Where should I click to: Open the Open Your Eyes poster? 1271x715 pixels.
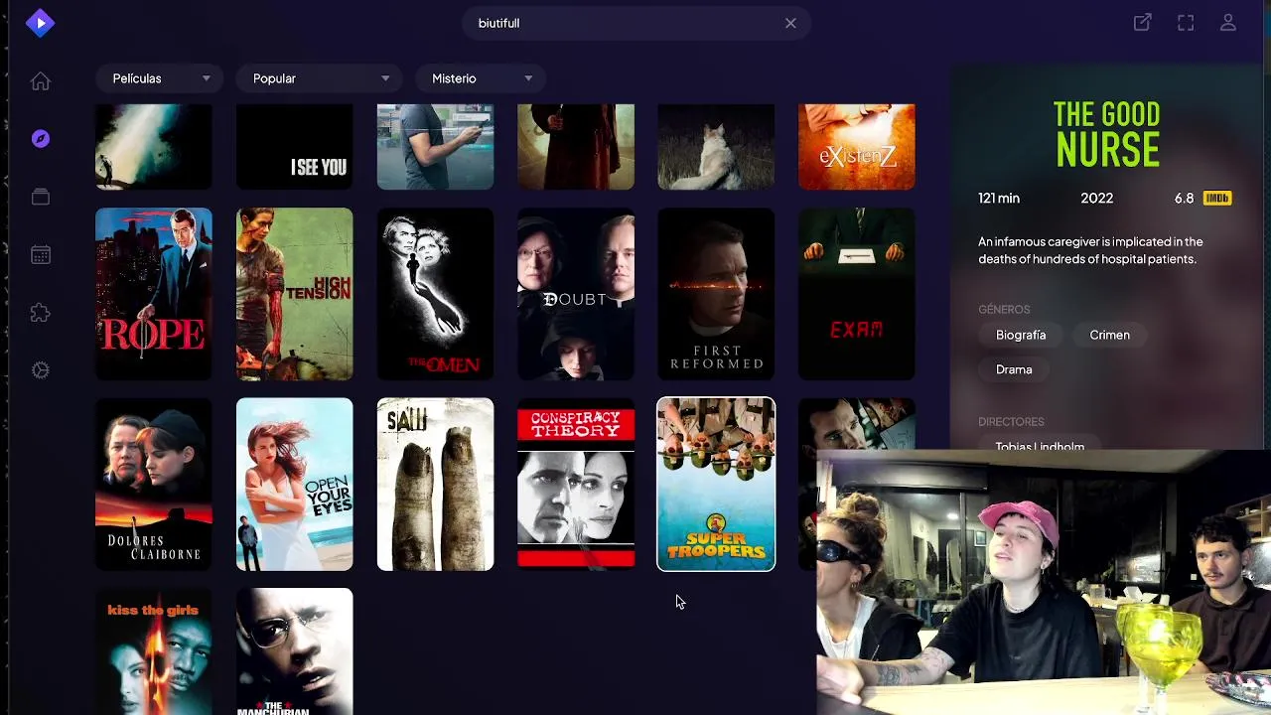pos(295,485)
